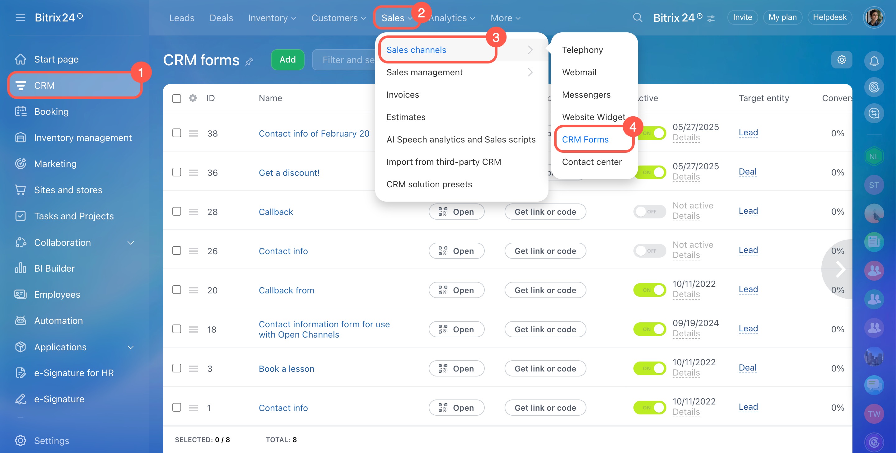Enable the Callback form toggle
Viewport: 896px width, 453px height.
coord(649,212)
